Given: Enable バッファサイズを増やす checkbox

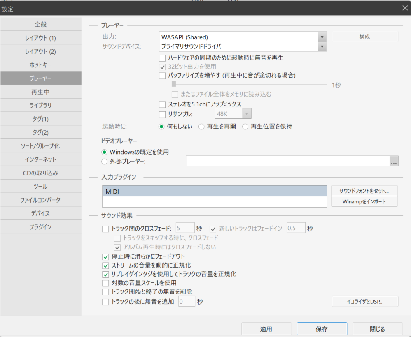Looking at the screenshot, I should [x=162, y=76].
